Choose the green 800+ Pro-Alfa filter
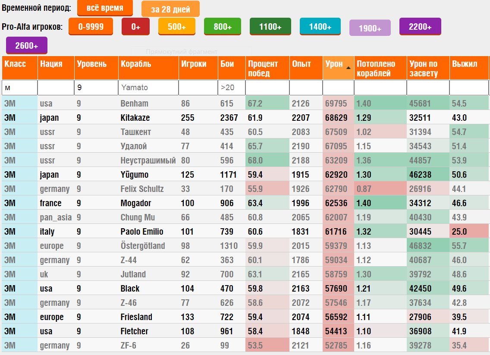The image size is (490, 355). click(x=223, y=27)
